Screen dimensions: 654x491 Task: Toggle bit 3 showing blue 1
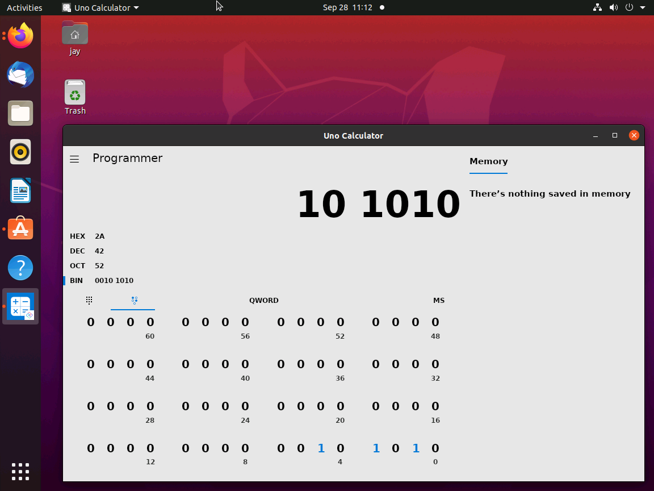click(376, 448)
